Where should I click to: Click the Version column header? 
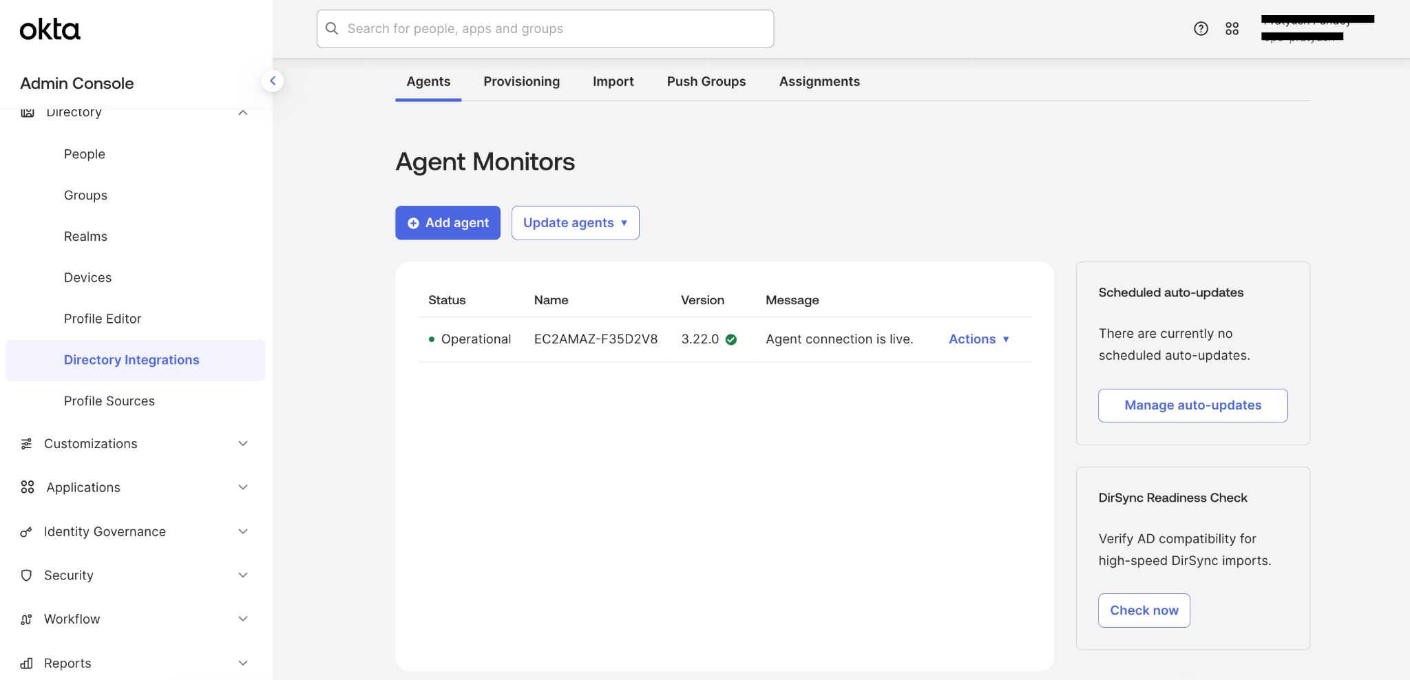702,300
